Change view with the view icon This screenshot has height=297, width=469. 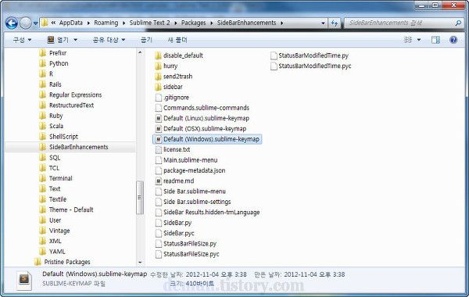click(408, 40)
